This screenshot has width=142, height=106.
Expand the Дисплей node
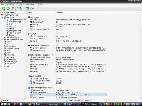coord(2,44)
